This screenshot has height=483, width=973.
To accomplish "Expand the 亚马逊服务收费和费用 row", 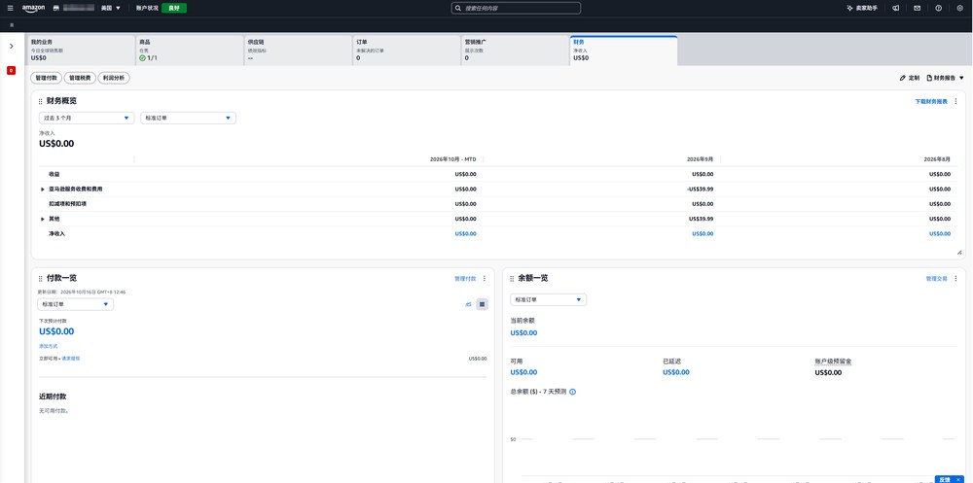I will coord(43,189).
